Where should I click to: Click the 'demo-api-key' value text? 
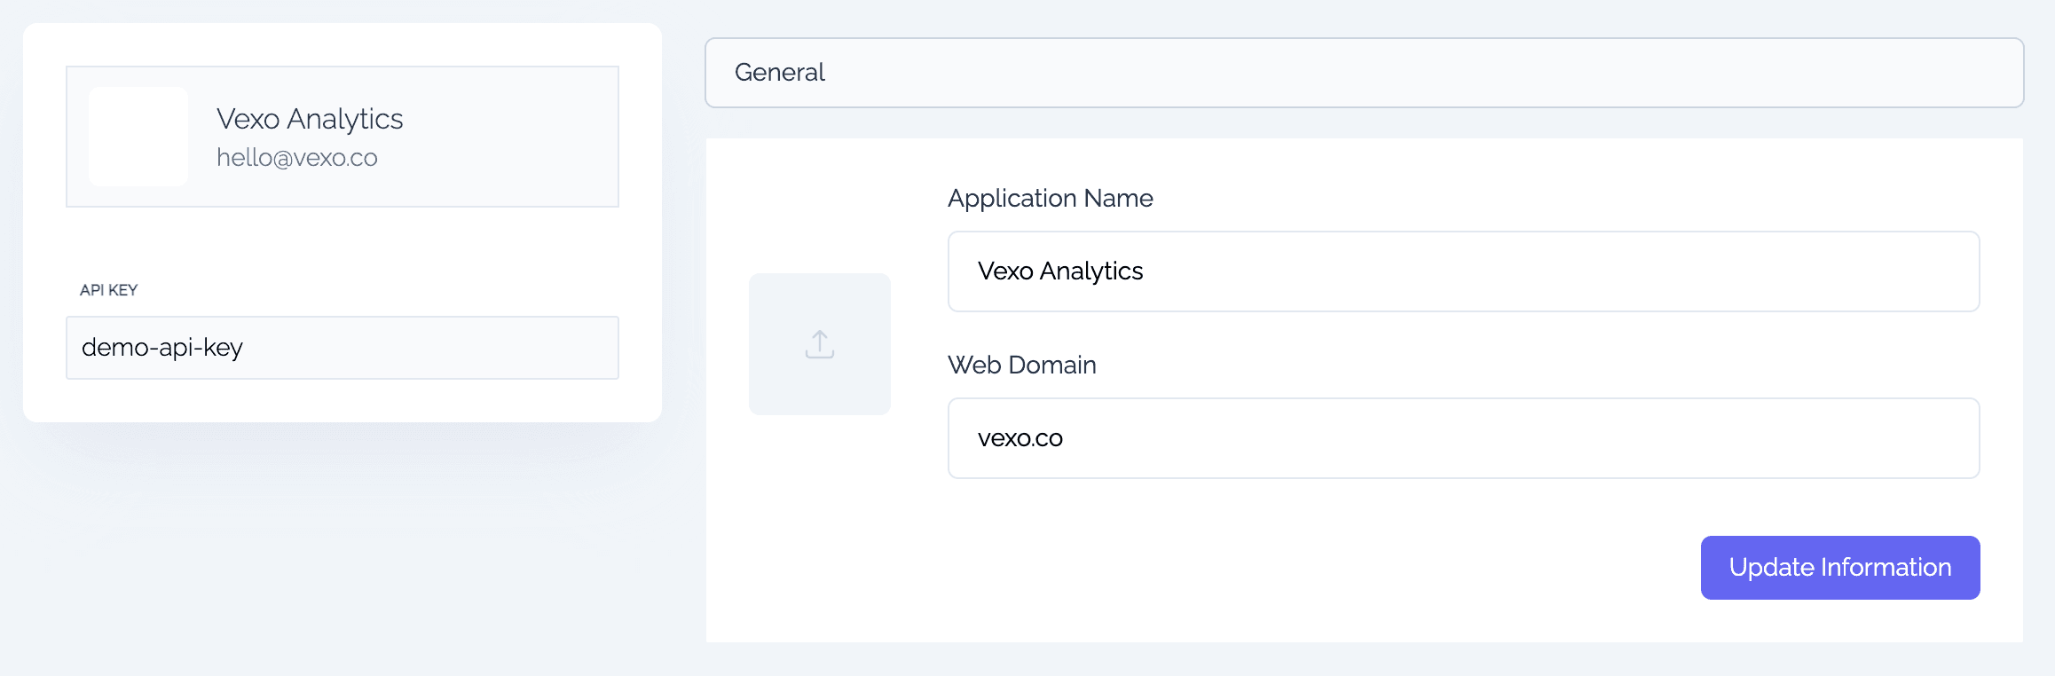tap(162, 348)
